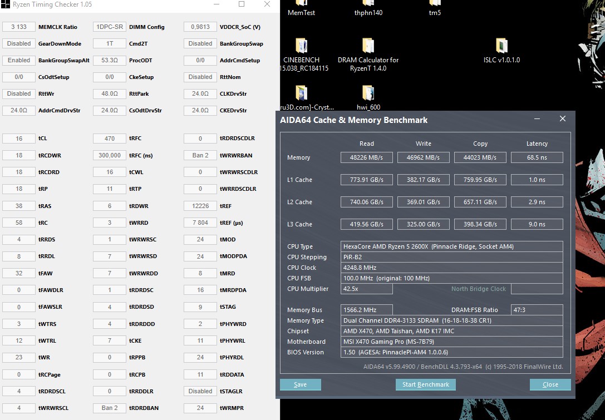Screen dimensions: 605x420
Task: Click the Memory Bus 1566.2 MHz field
Action: click(367, 310)
